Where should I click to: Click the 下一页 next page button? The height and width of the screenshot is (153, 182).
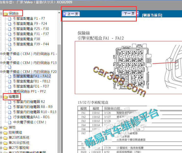tap(130, 14)
